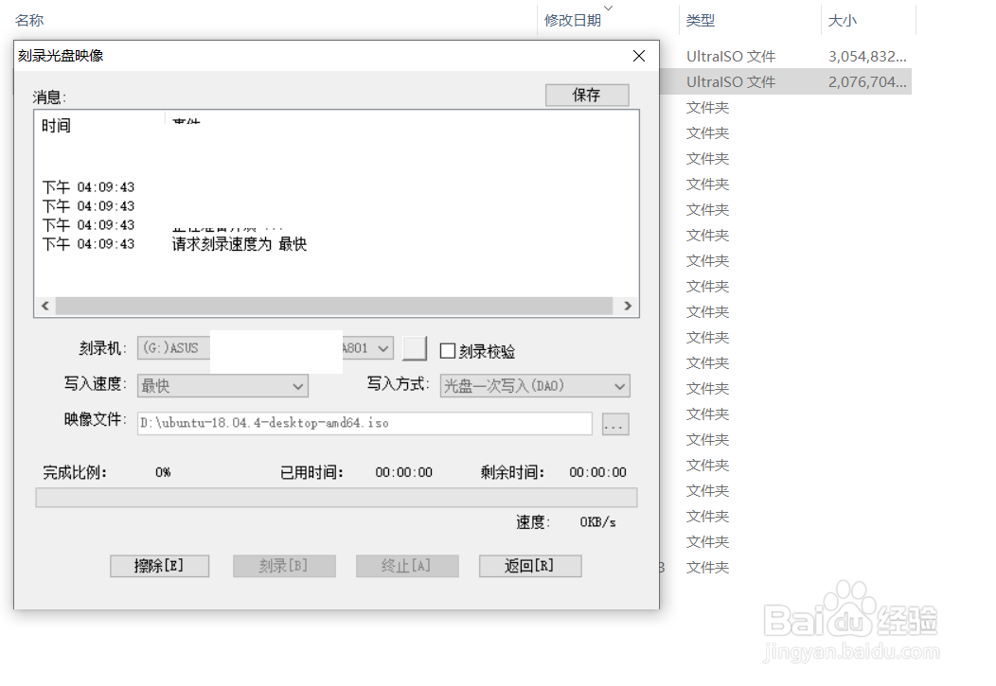
Task: Click the horizontal scrollbar track in message list
Action: 334,306
